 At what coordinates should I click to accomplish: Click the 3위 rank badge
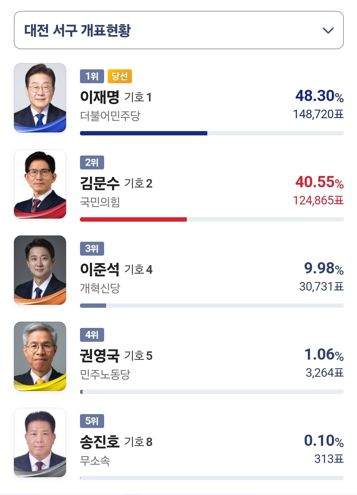point(92,249)
